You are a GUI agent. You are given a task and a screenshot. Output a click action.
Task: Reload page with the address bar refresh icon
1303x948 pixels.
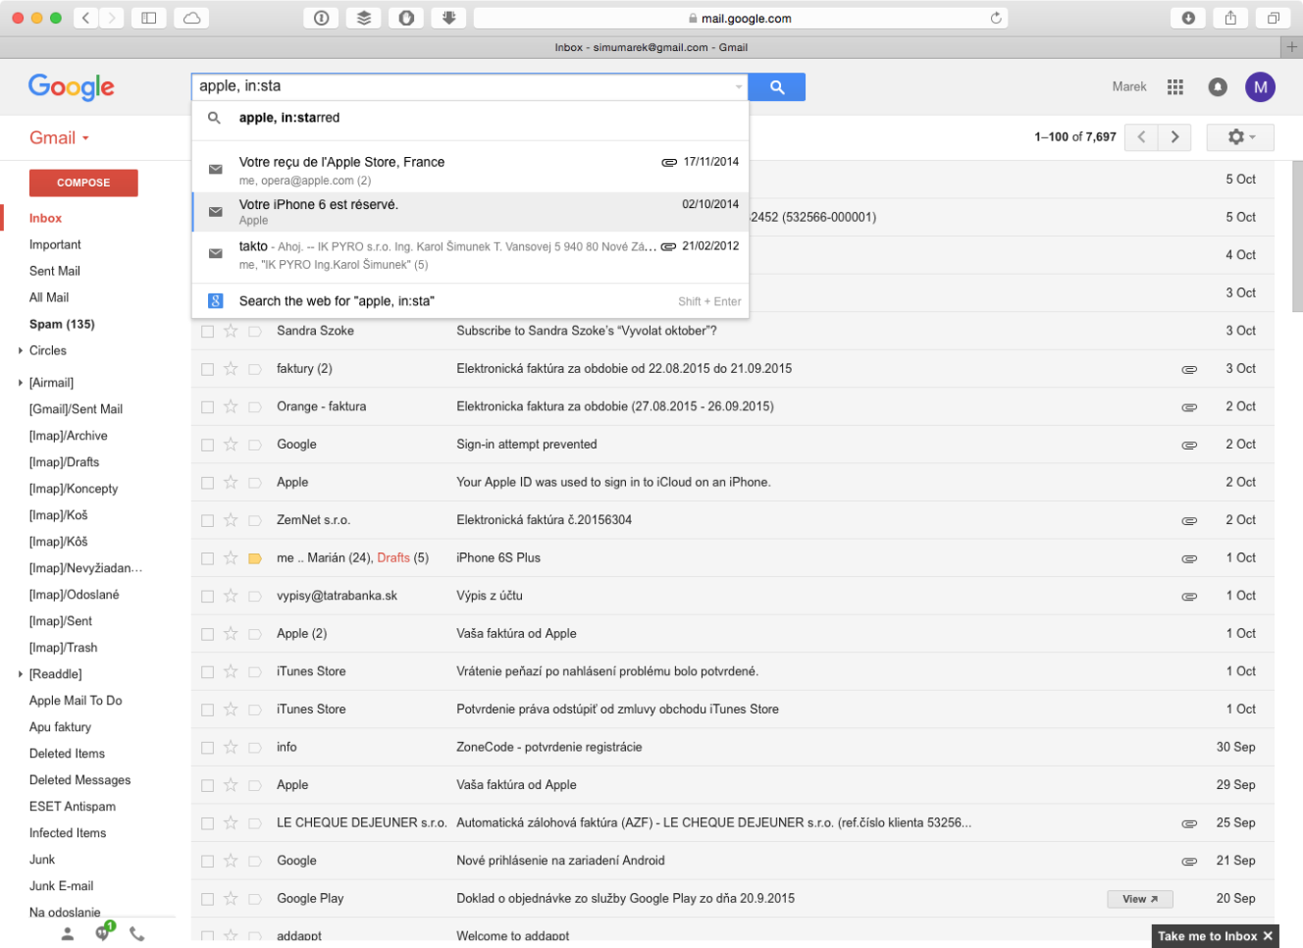(996, 18)
